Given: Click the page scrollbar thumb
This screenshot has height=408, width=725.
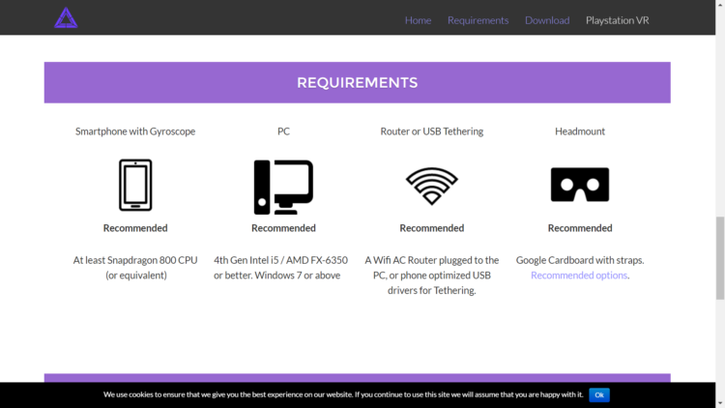Looking at the screenshot, I should [720, 258].
